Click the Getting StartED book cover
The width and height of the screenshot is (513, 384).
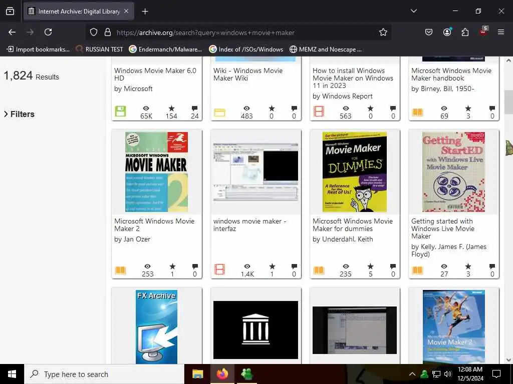click(x=453, y=172)
